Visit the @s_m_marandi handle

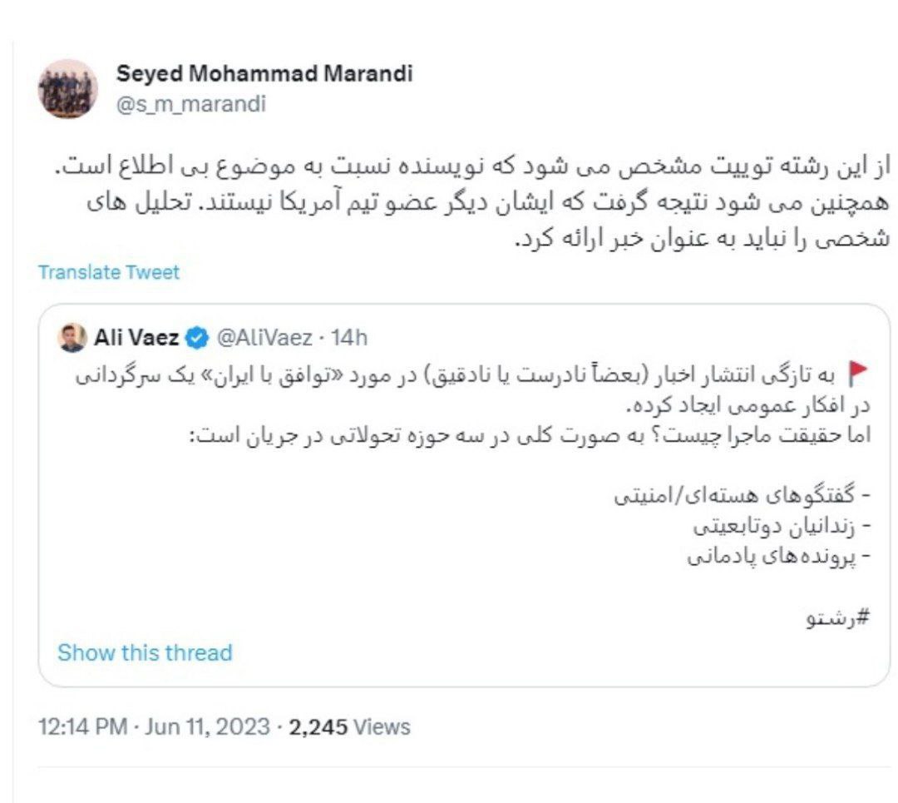point(191,106)
